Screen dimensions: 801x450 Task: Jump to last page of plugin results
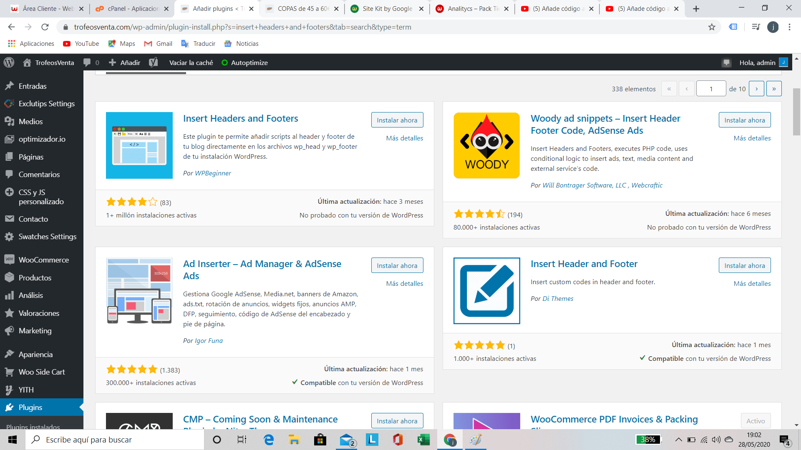pyautogui.click(x=774, y=89)
